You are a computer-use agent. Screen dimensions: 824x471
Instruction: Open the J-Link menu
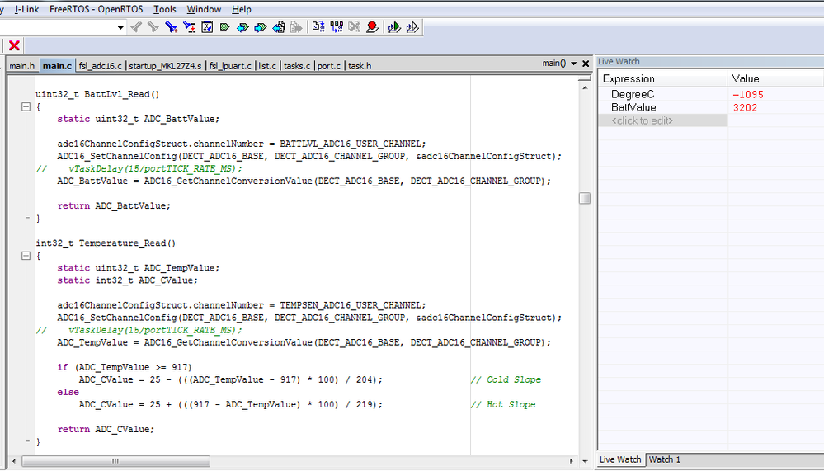[26, 9]
